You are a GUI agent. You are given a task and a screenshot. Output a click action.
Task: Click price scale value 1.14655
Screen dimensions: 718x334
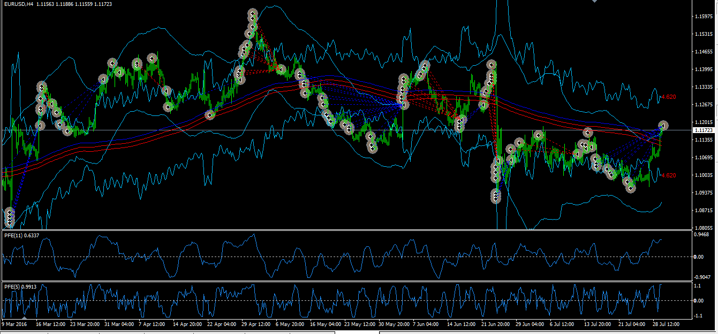(703, 52)
